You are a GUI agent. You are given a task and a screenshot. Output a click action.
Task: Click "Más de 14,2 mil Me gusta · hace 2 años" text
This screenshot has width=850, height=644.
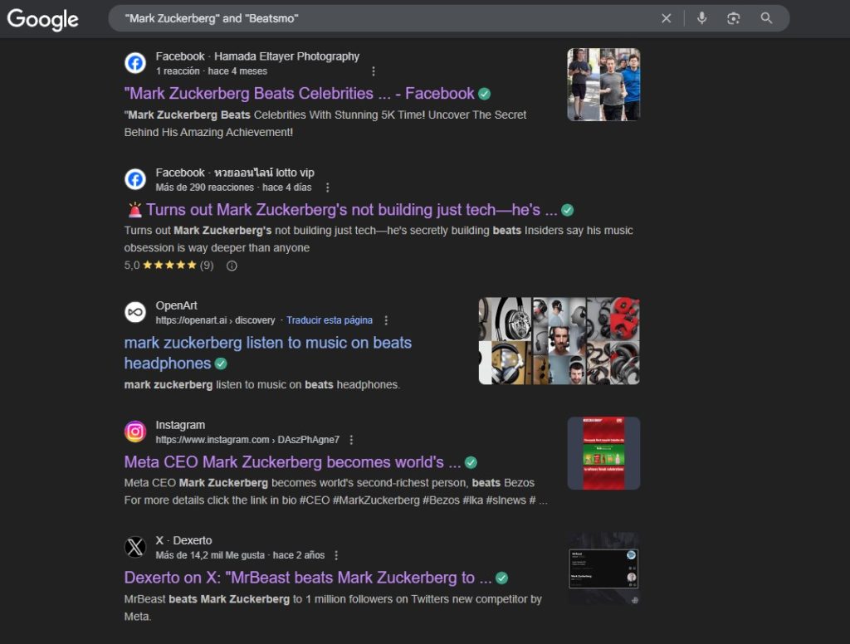(x=240, y=555)
